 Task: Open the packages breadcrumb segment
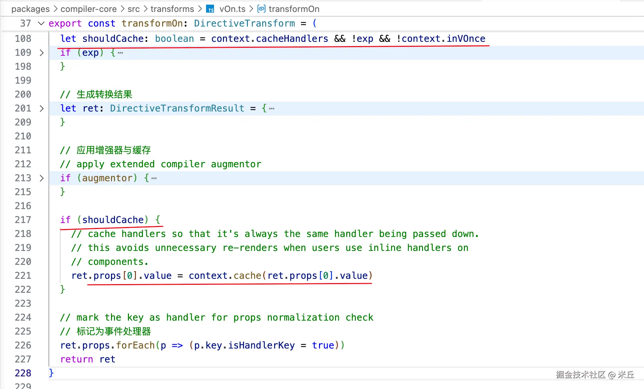tap(30, 9)
